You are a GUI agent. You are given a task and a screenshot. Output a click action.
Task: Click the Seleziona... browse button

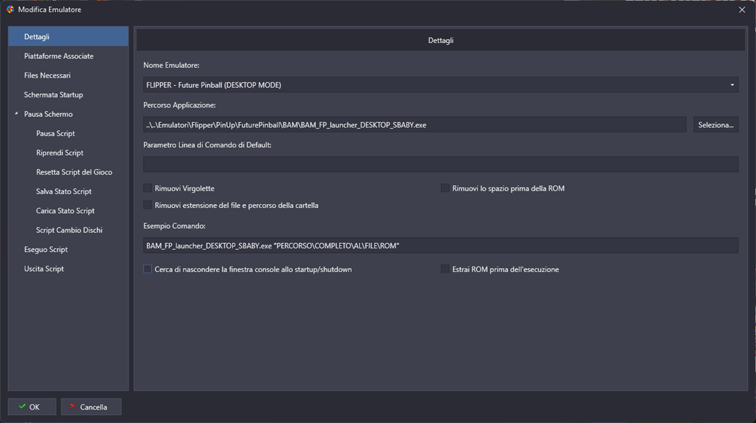(716, 125)
